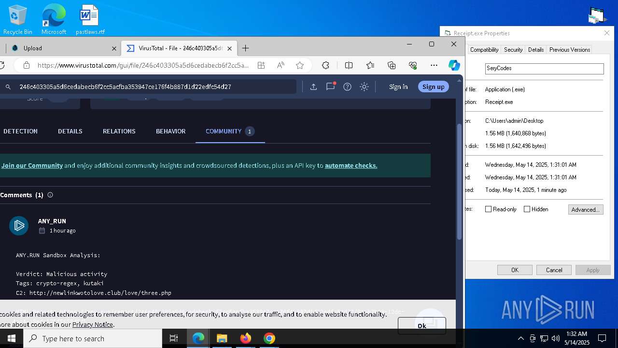Open the Extensions puzzle icon

[325, 65]
